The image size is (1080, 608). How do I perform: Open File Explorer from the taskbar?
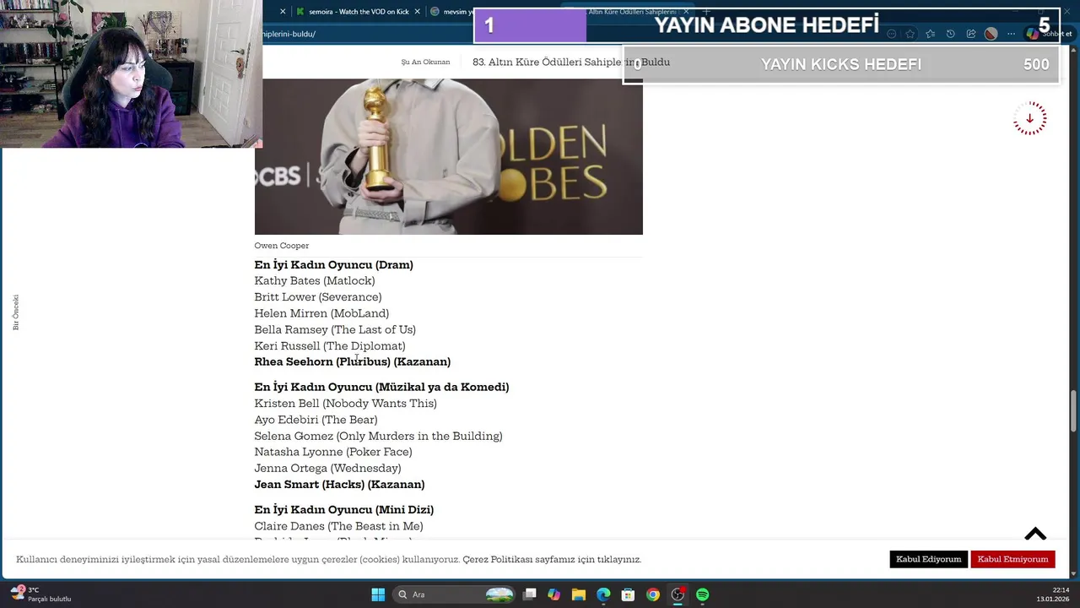pos(579,594)
